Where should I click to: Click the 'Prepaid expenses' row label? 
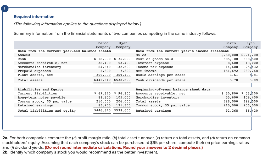[34, 71]
